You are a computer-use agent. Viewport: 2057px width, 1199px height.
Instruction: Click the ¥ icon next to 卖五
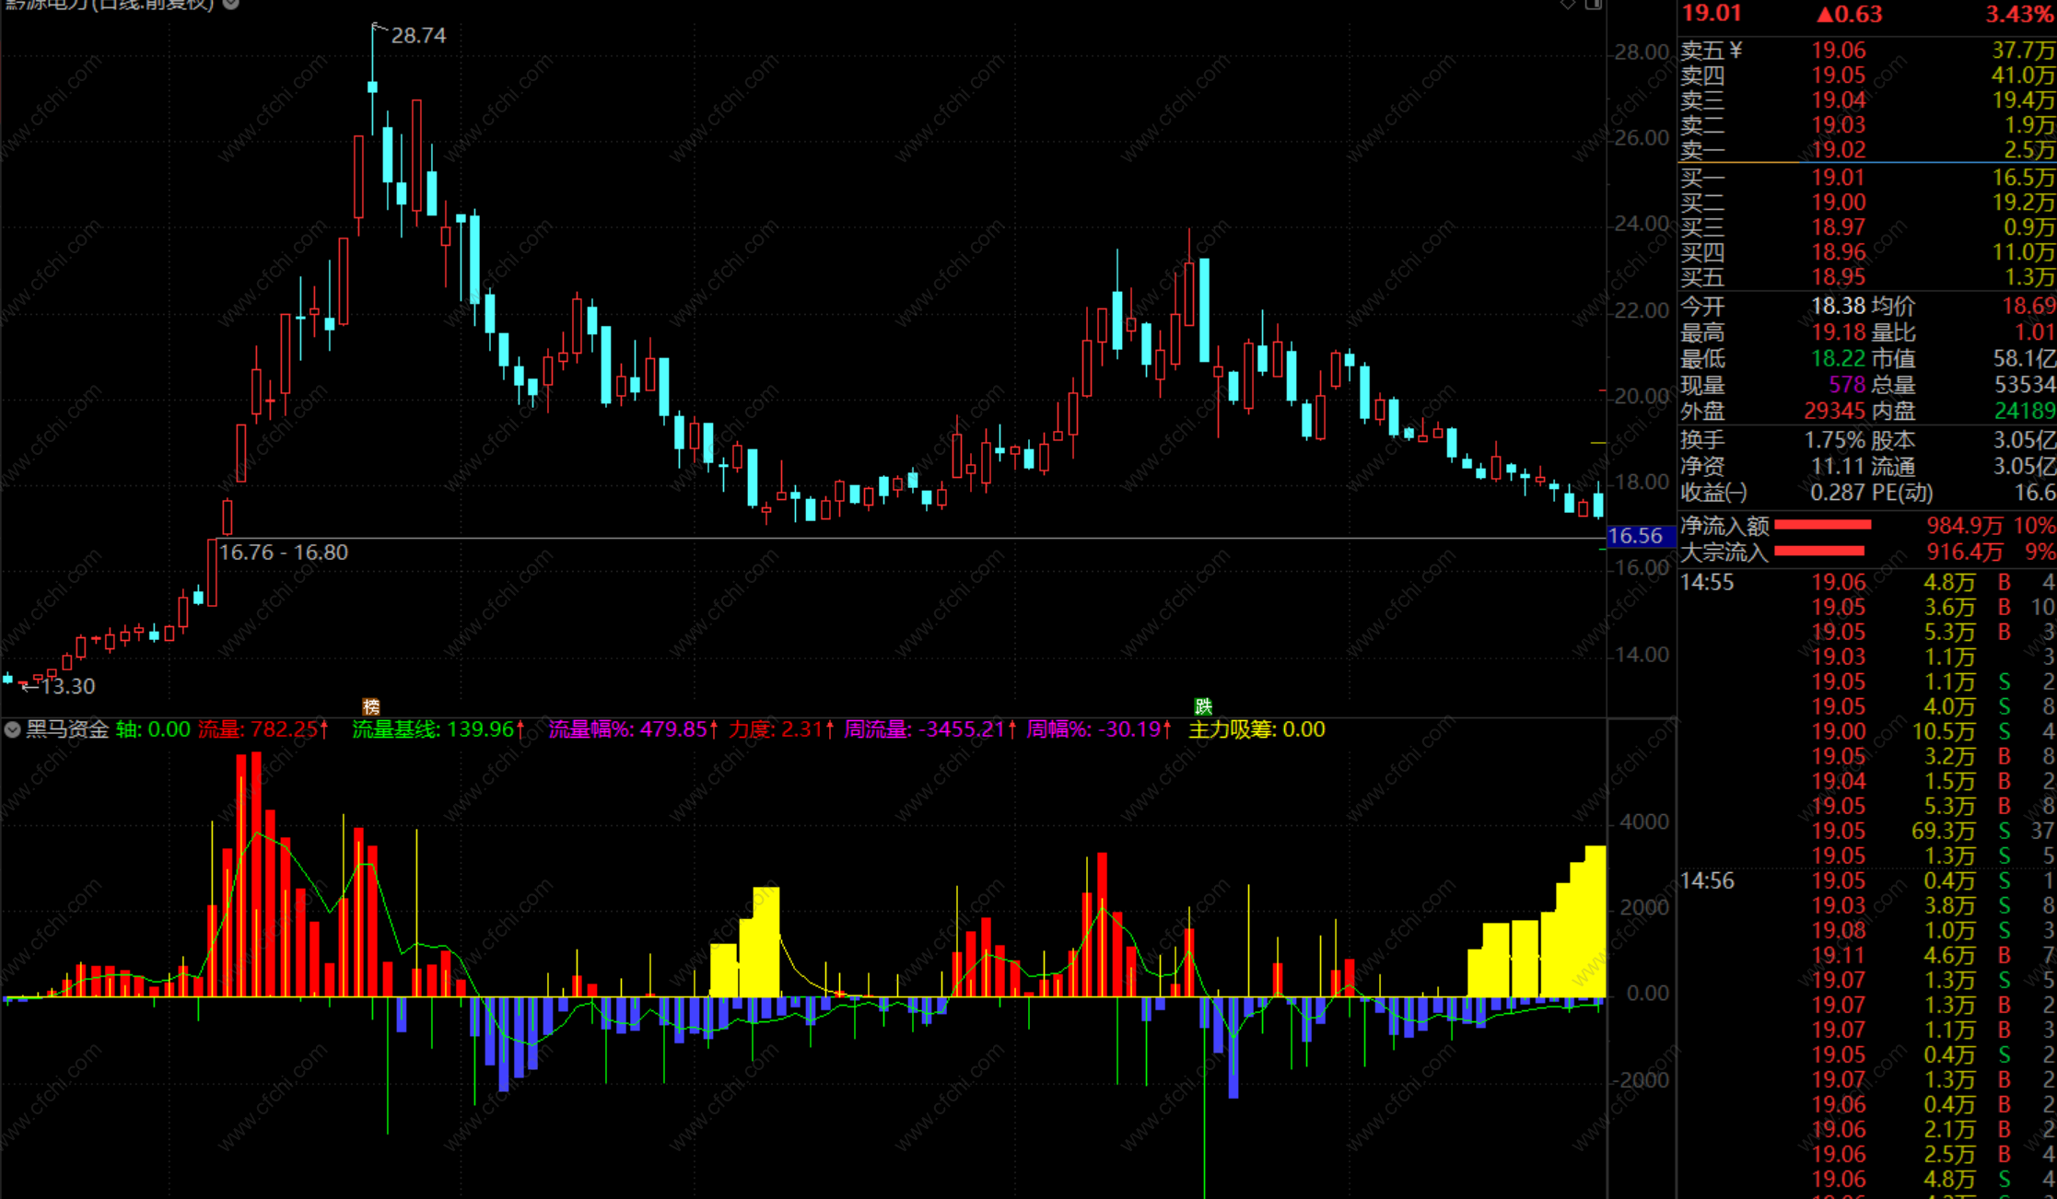[x=1736, y=51]
